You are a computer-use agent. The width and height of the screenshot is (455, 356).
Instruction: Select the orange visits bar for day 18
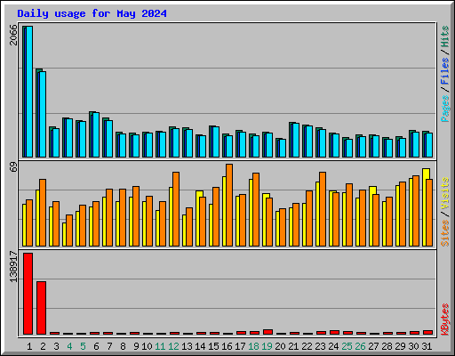pyautogui.click(x=256, y=209)
